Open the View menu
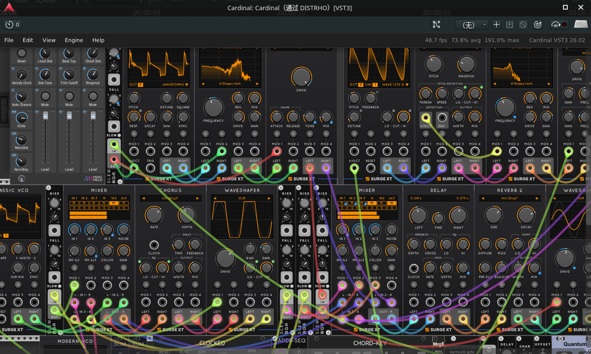The image size is (591, 354). 49,40
